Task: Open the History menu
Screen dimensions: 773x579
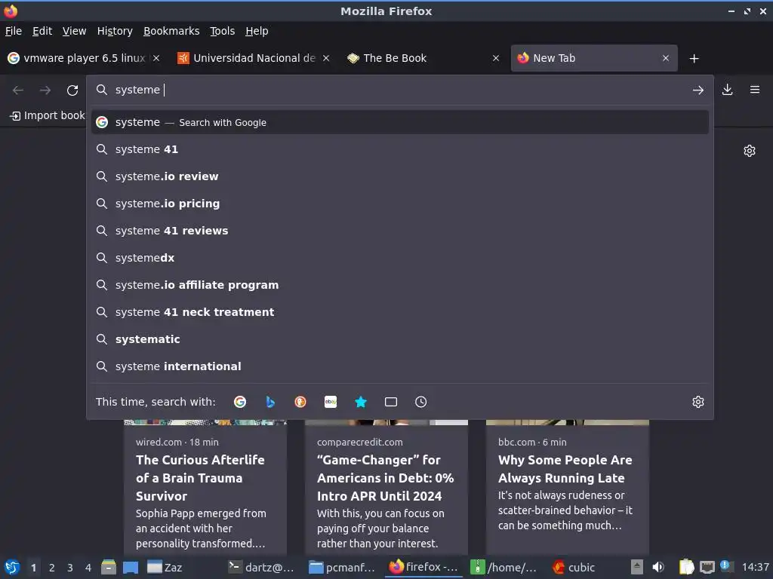Action: pos(115,31)
